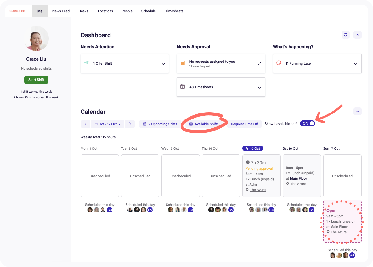Viewport: 373px width, 267px height.
Task: Select the Sat 16 Oct shift card
Action: coord(302,176)
